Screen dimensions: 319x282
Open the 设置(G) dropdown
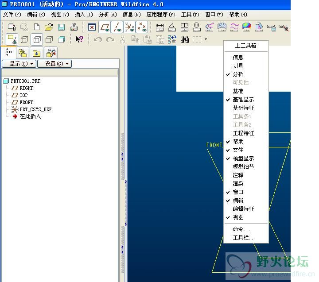coord(54,64)
